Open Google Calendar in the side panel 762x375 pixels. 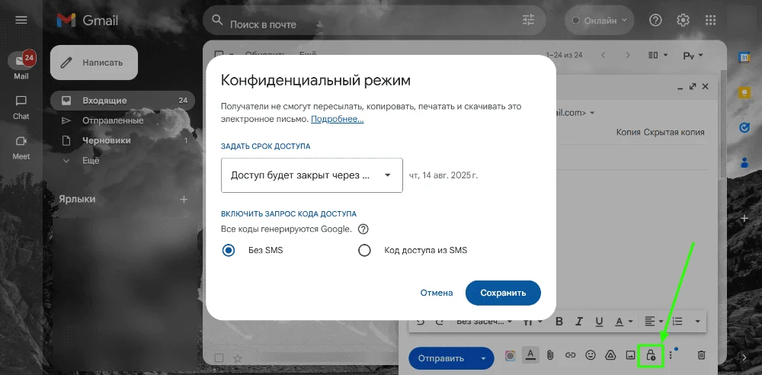click(x=744, y=57)
